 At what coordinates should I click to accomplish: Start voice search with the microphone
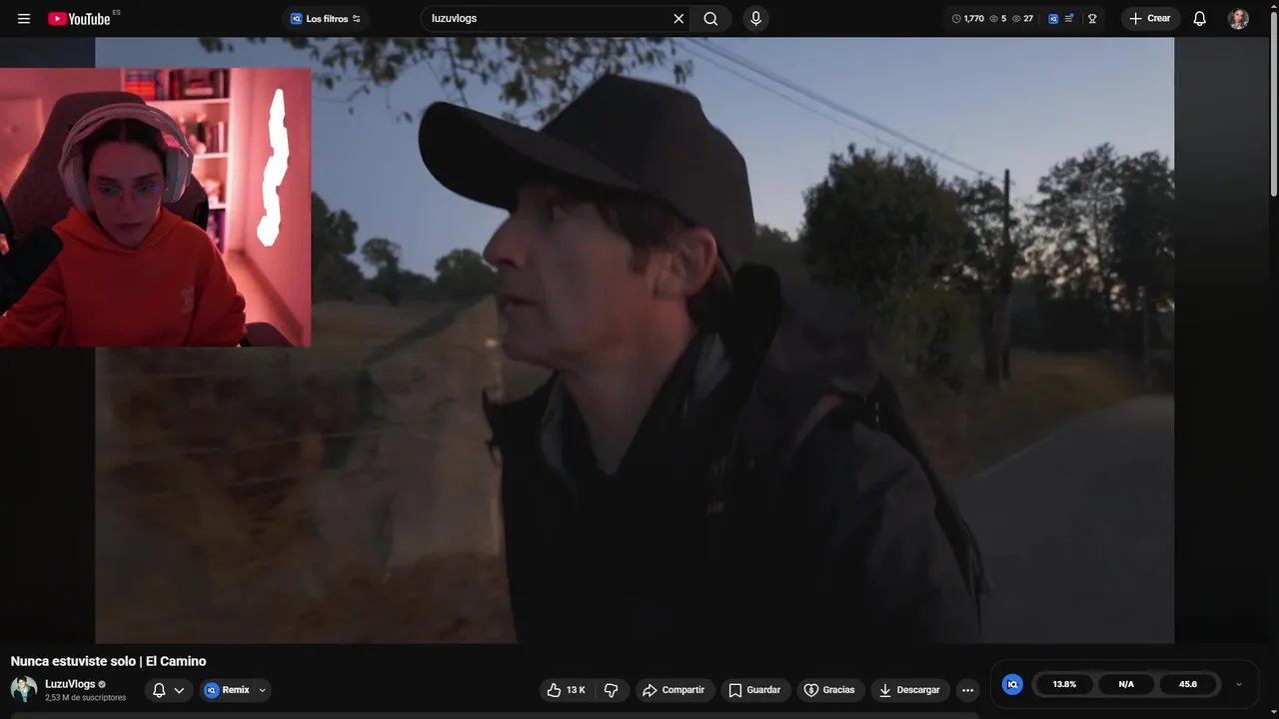tap(755, 19)
